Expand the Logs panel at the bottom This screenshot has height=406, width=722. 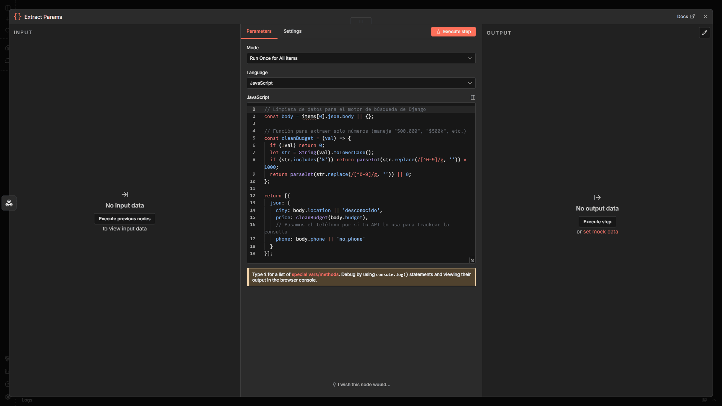tap(26, 400)
